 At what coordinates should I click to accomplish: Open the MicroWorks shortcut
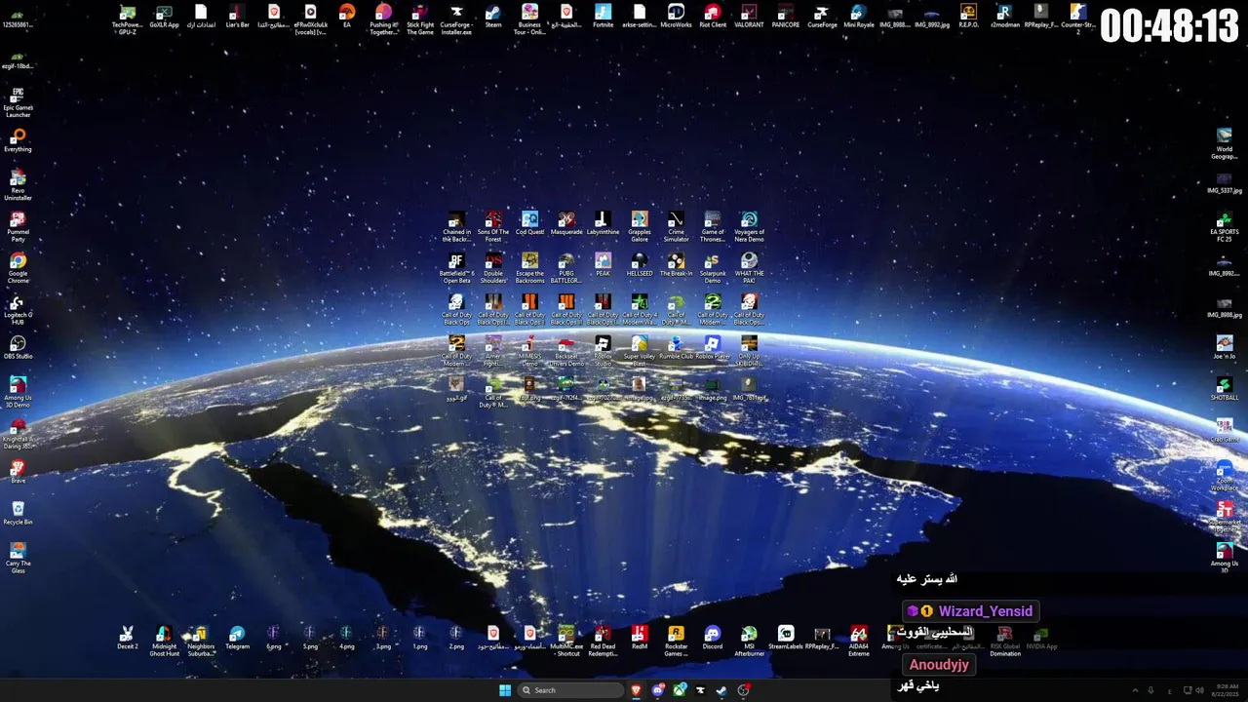tap(676, 17)
